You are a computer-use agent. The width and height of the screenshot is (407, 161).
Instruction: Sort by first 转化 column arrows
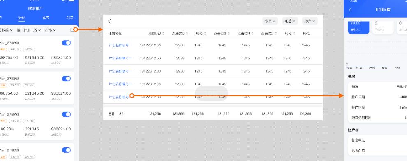click(x=205, y=34)
